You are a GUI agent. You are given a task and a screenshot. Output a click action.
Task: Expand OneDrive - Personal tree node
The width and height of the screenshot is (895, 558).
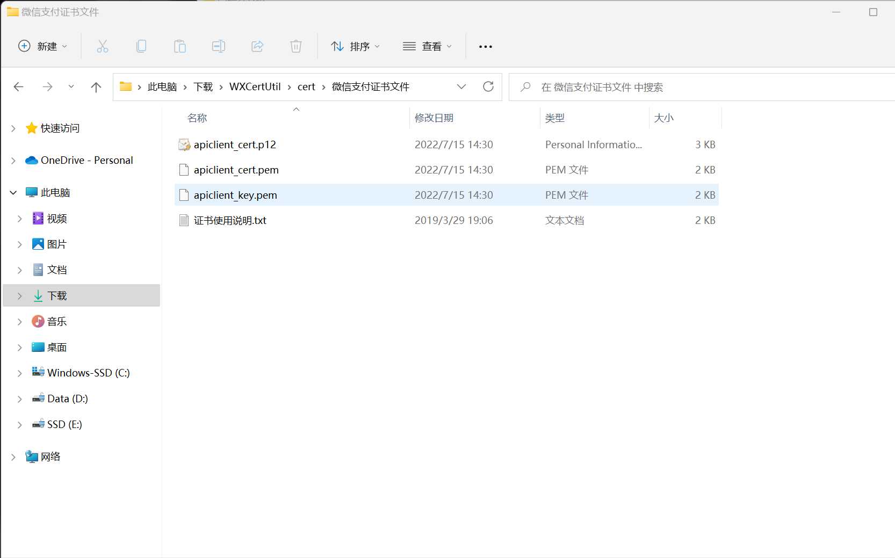(x=13, y=160)
